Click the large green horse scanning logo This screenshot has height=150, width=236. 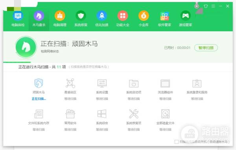coord(26,47)
